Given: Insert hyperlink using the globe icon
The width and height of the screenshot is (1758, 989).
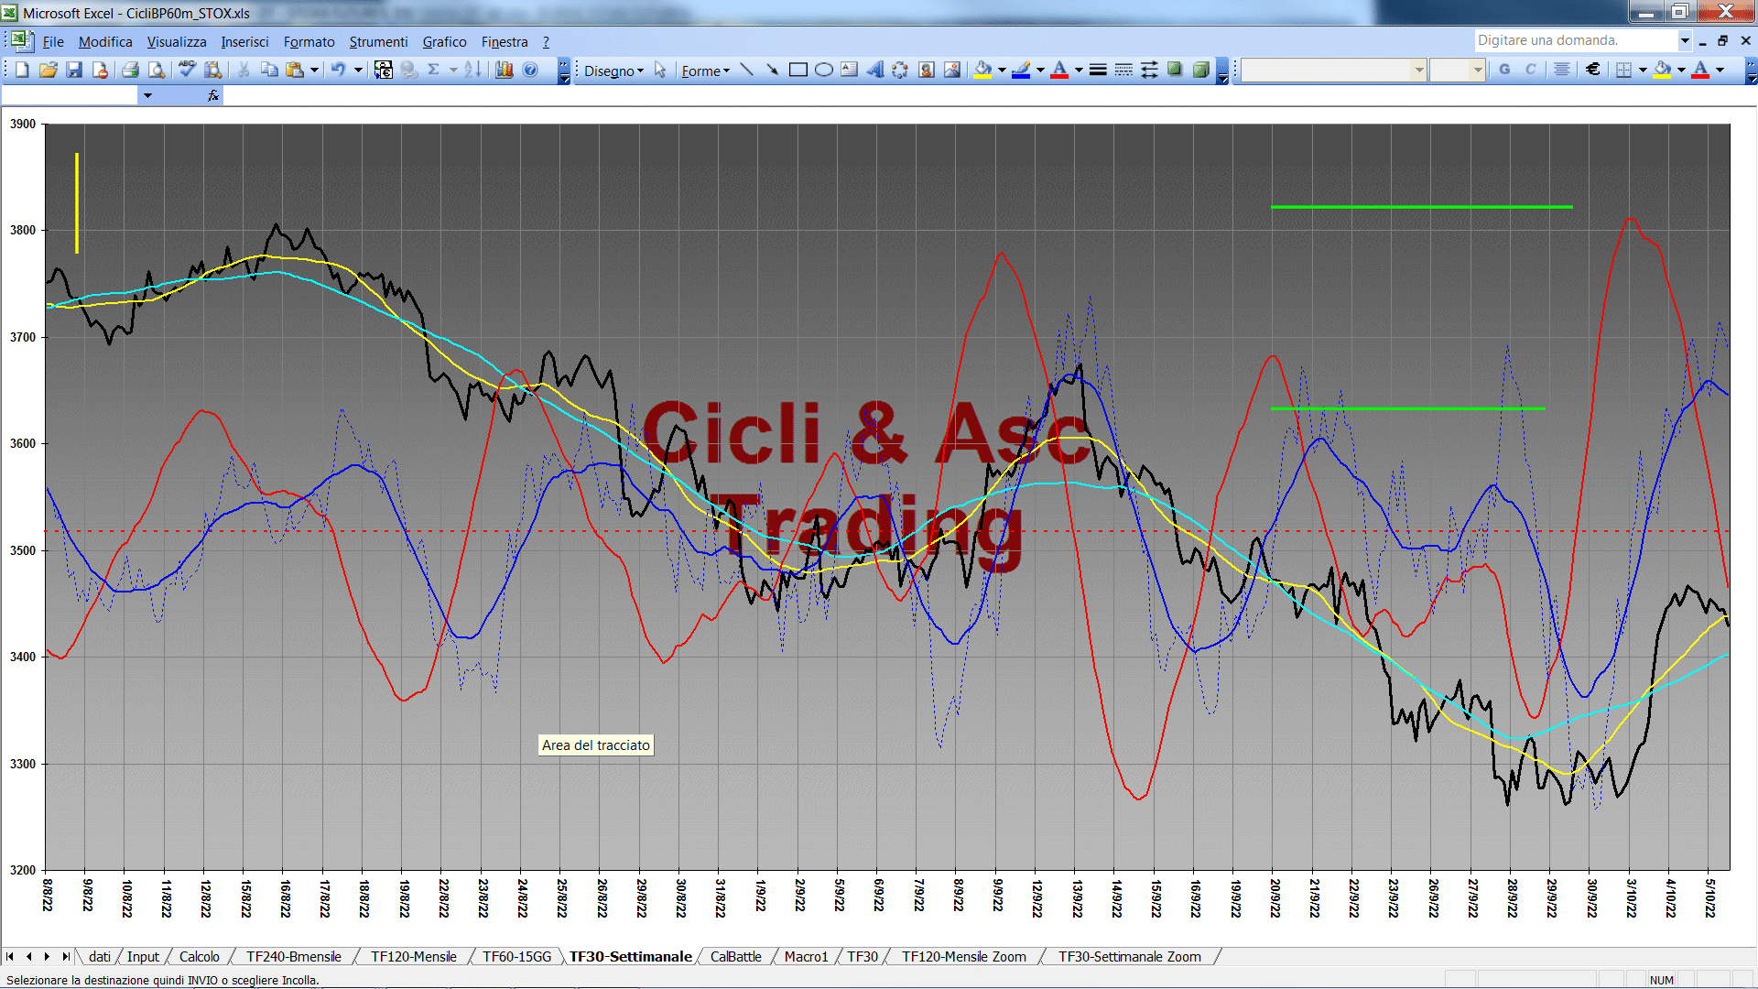Looking at the screenshot, I should coord(409,70).
